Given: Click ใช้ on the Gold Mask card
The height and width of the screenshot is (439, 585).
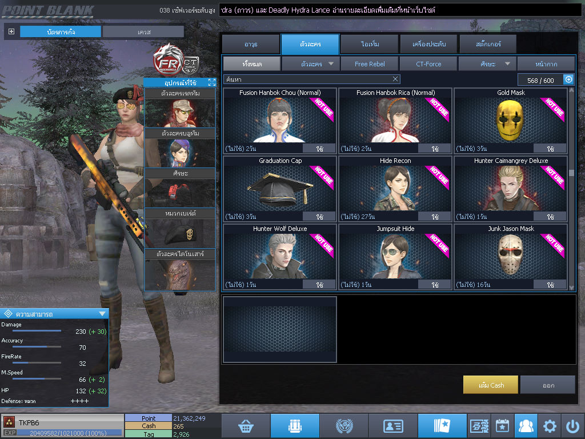Looking at the screenshot, I should click(x=550, y=149).
